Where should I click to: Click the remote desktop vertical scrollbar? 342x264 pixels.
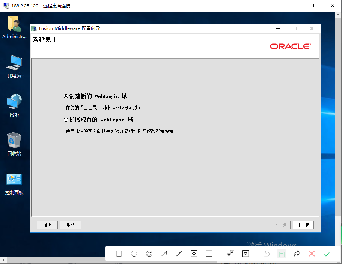tap(338, 117)
